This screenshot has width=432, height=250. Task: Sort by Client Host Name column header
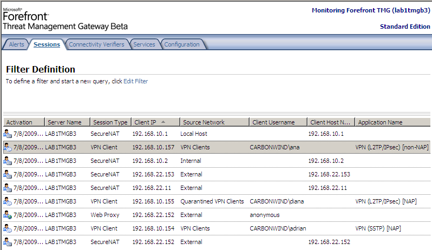331,122
